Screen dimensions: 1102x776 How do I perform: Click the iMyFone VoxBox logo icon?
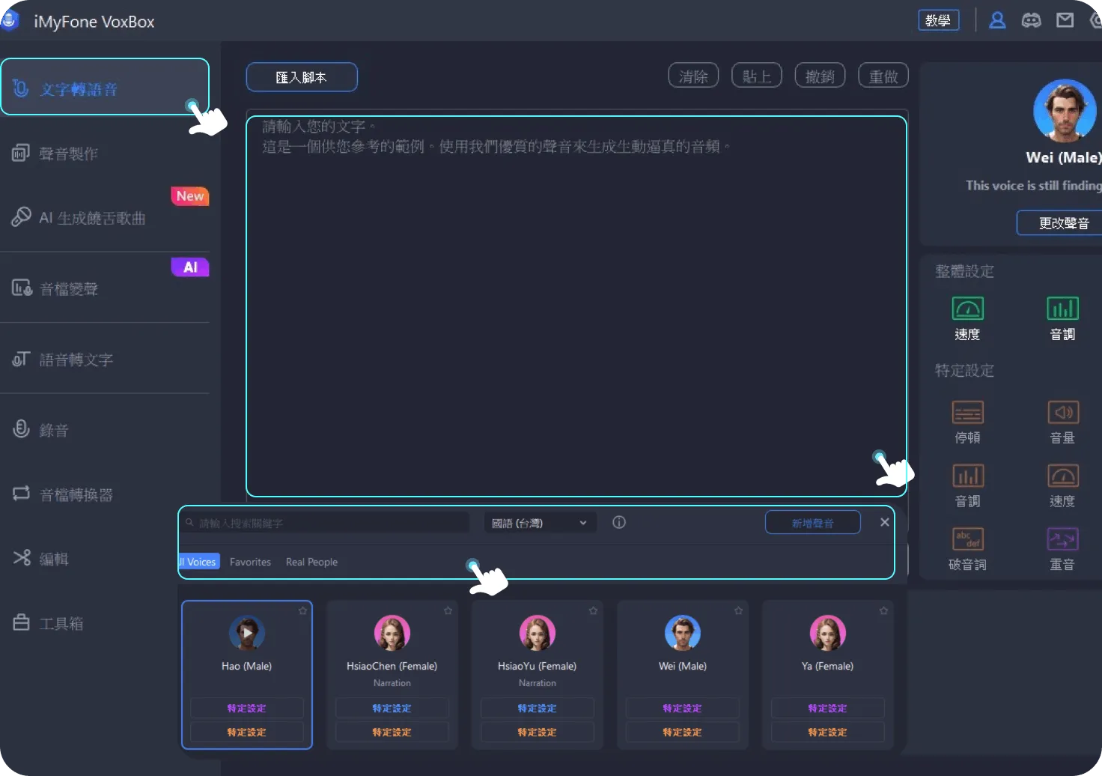pyautogui.click(x=9, y=20)
